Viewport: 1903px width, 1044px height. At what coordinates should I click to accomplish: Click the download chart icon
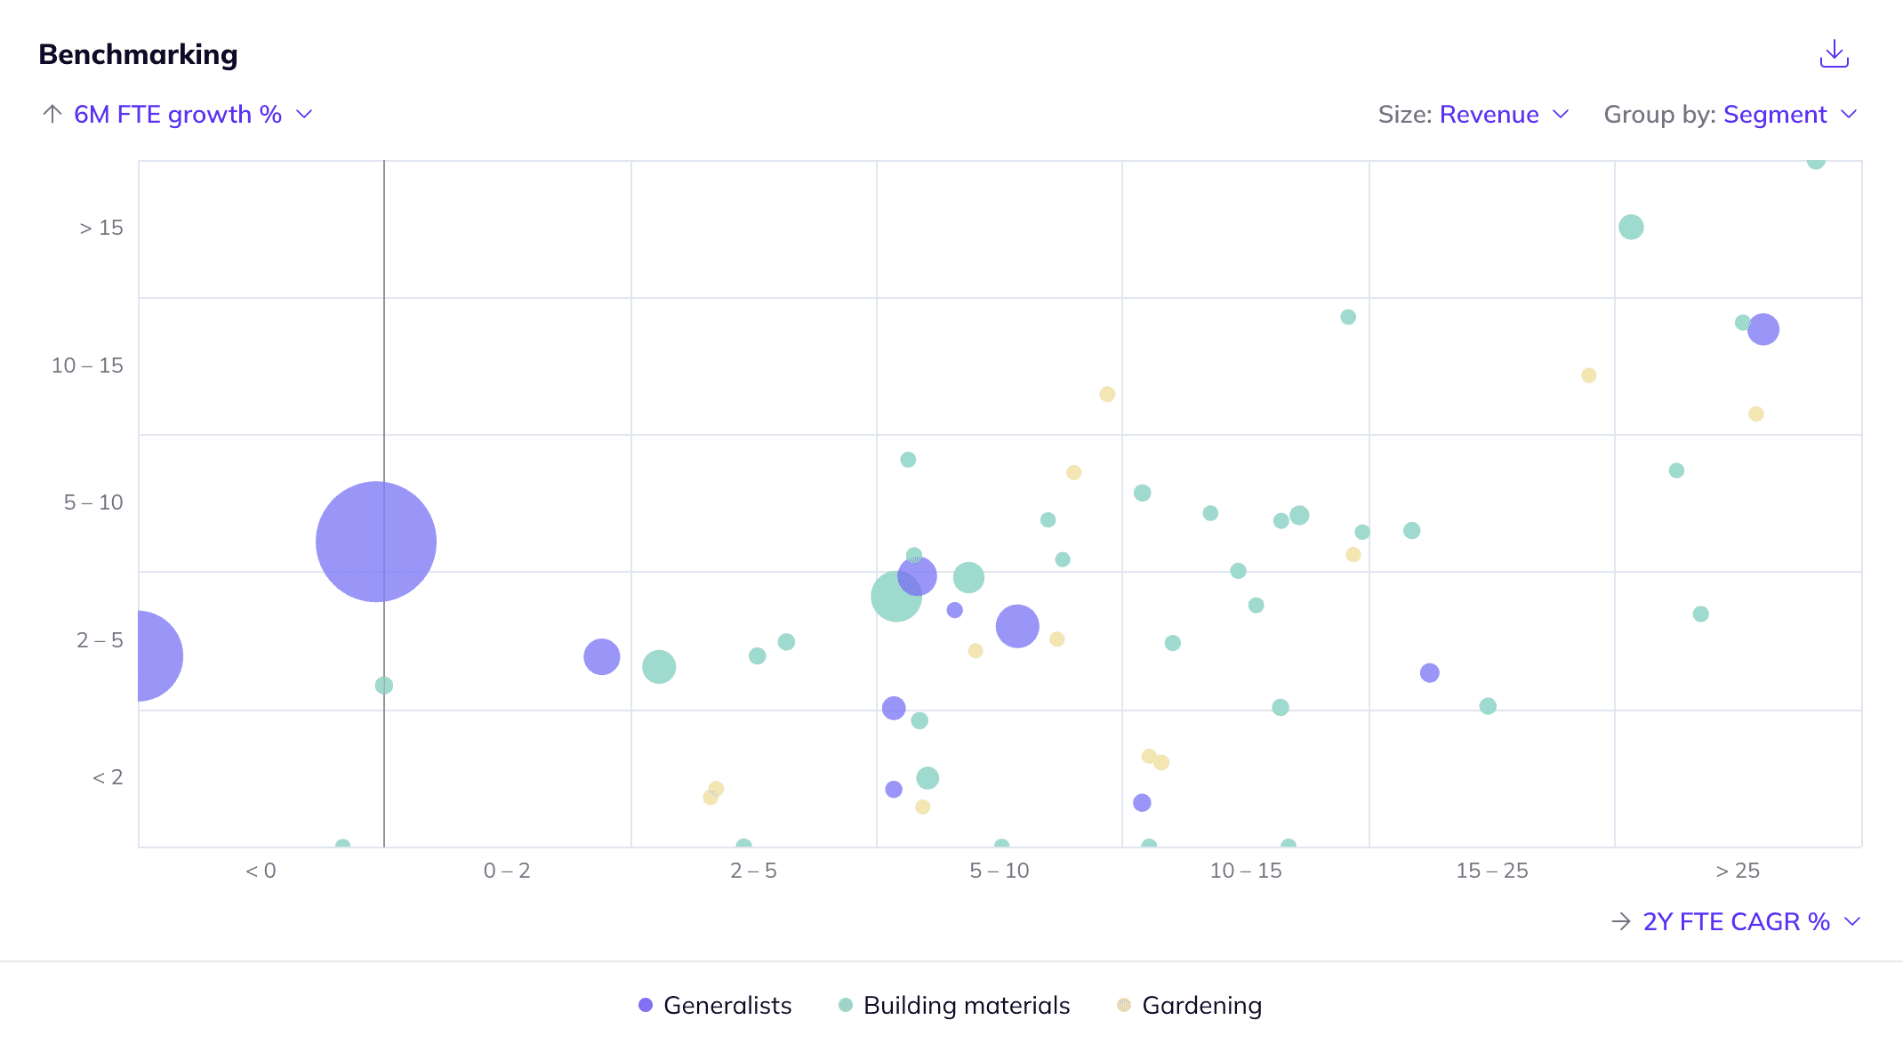point(1834,54)
